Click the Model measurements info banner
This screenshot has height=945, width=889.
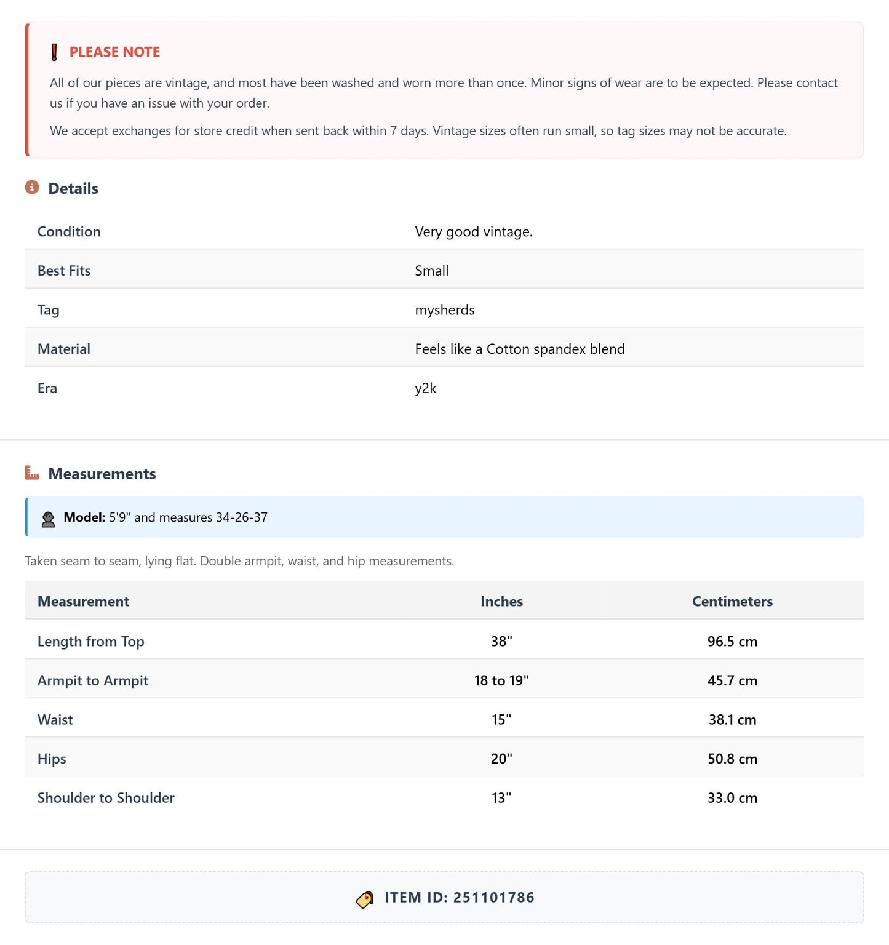(444, 517)
